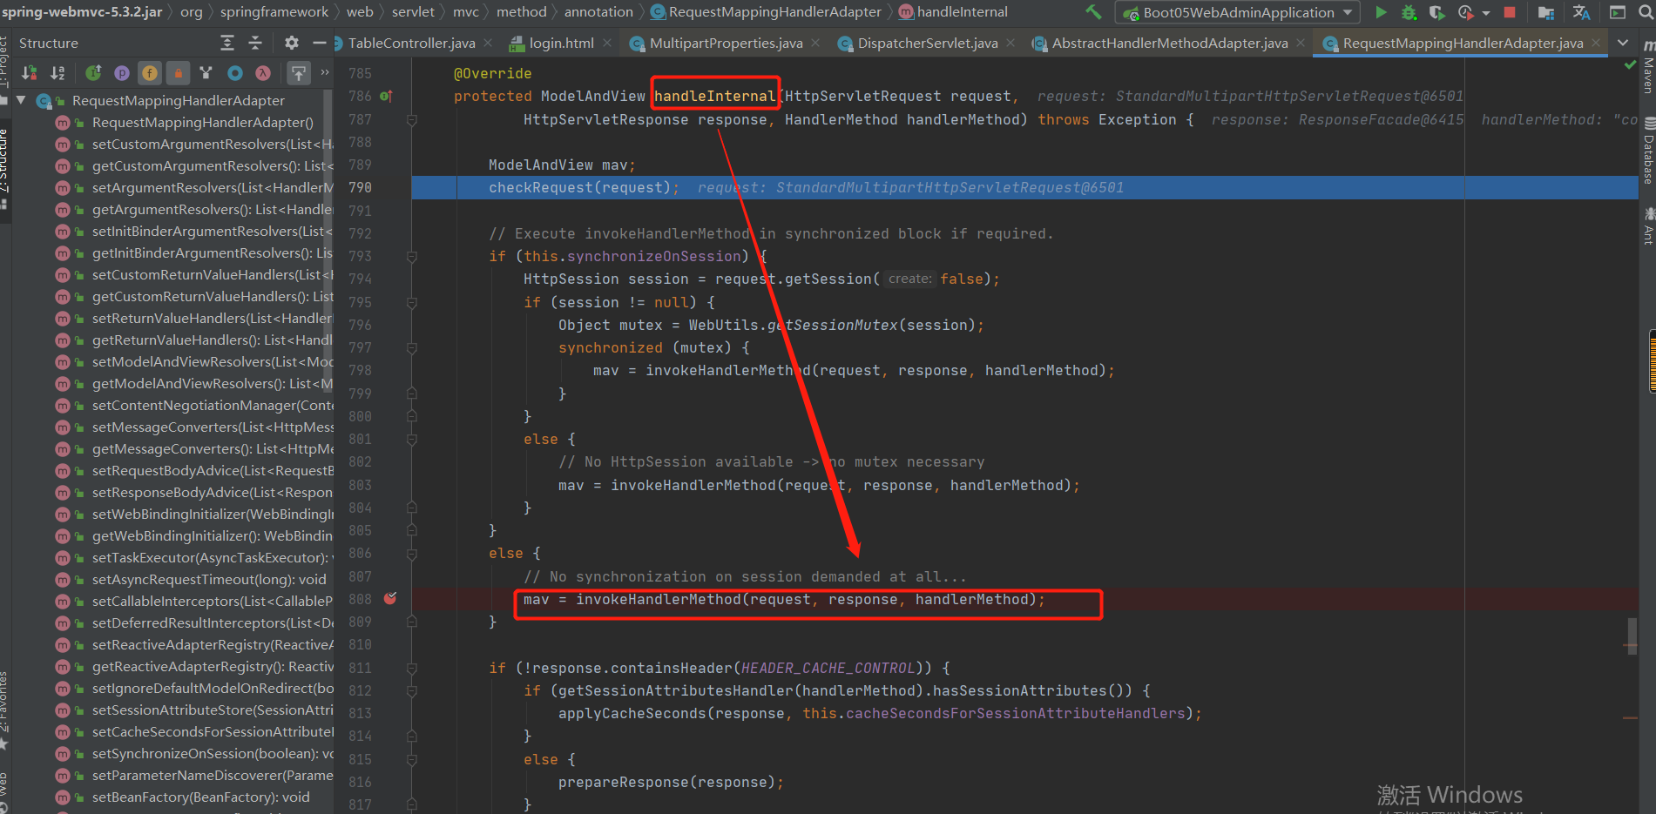Click the Search Everywhere magnifier
Screen dimensions: 1656x814
click(x=1646, y=12)
